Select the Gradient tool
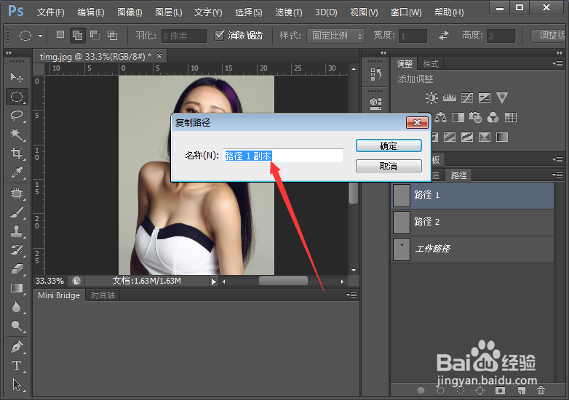This screenshot has width=569, height=400. (x=16, y=288)
